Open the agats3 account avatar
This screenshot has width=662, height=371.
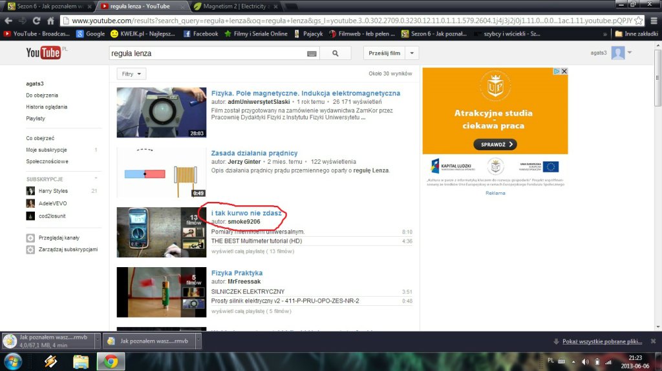tap(617, 53)
